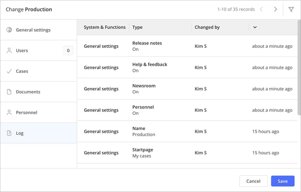Click the Users count badge
Image resolution: width=301 pixels, height=192 pixels.
coord(68,50)
